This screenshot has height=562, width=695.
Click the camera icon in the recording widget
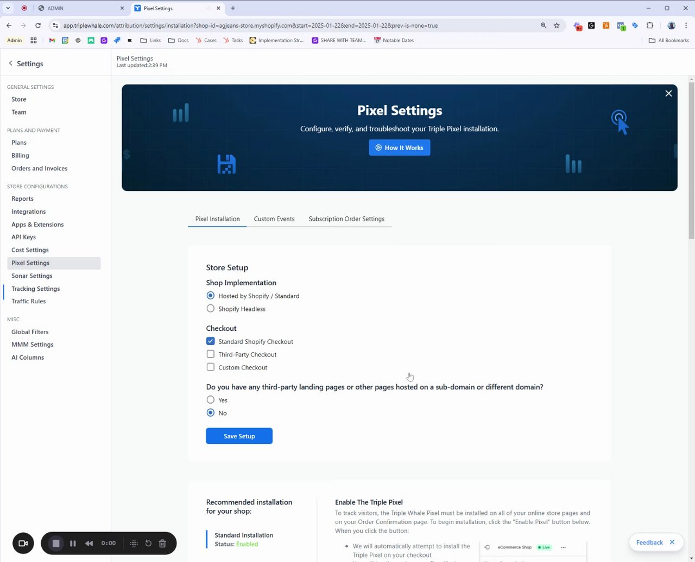(23, 543)
